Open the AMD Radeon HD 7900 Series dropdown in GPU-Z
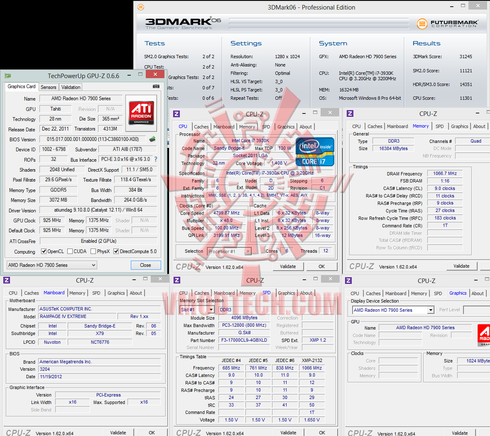Screen dimensions: 490x436 (x=52, y=265)
